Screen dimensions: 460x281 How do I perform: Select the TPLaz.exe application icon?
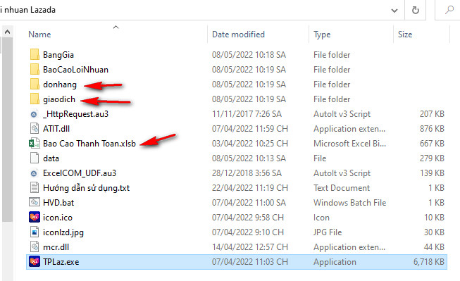coord(35,262)
